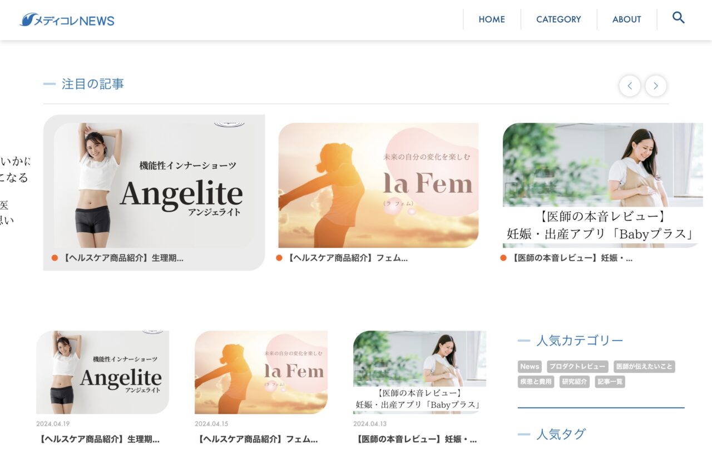Go to HOME in the navigation
This screenshot has height=450, width=712.
pos(492,19)
